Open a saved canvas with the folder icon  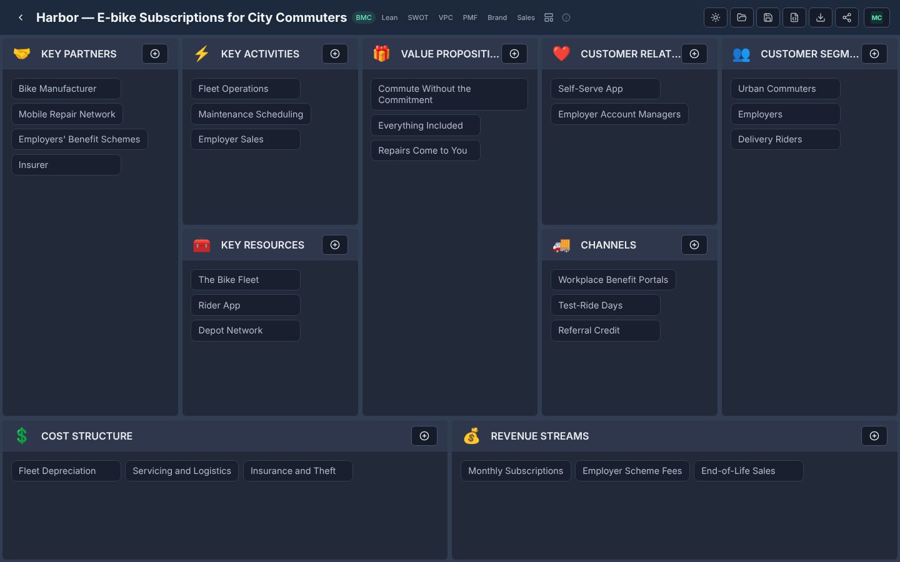[x=742, y=17]
